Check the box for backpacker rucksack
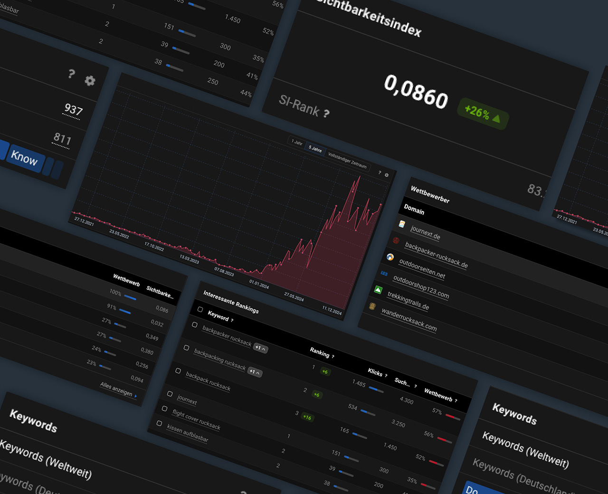The image size is (608, 494). point(195,325)
